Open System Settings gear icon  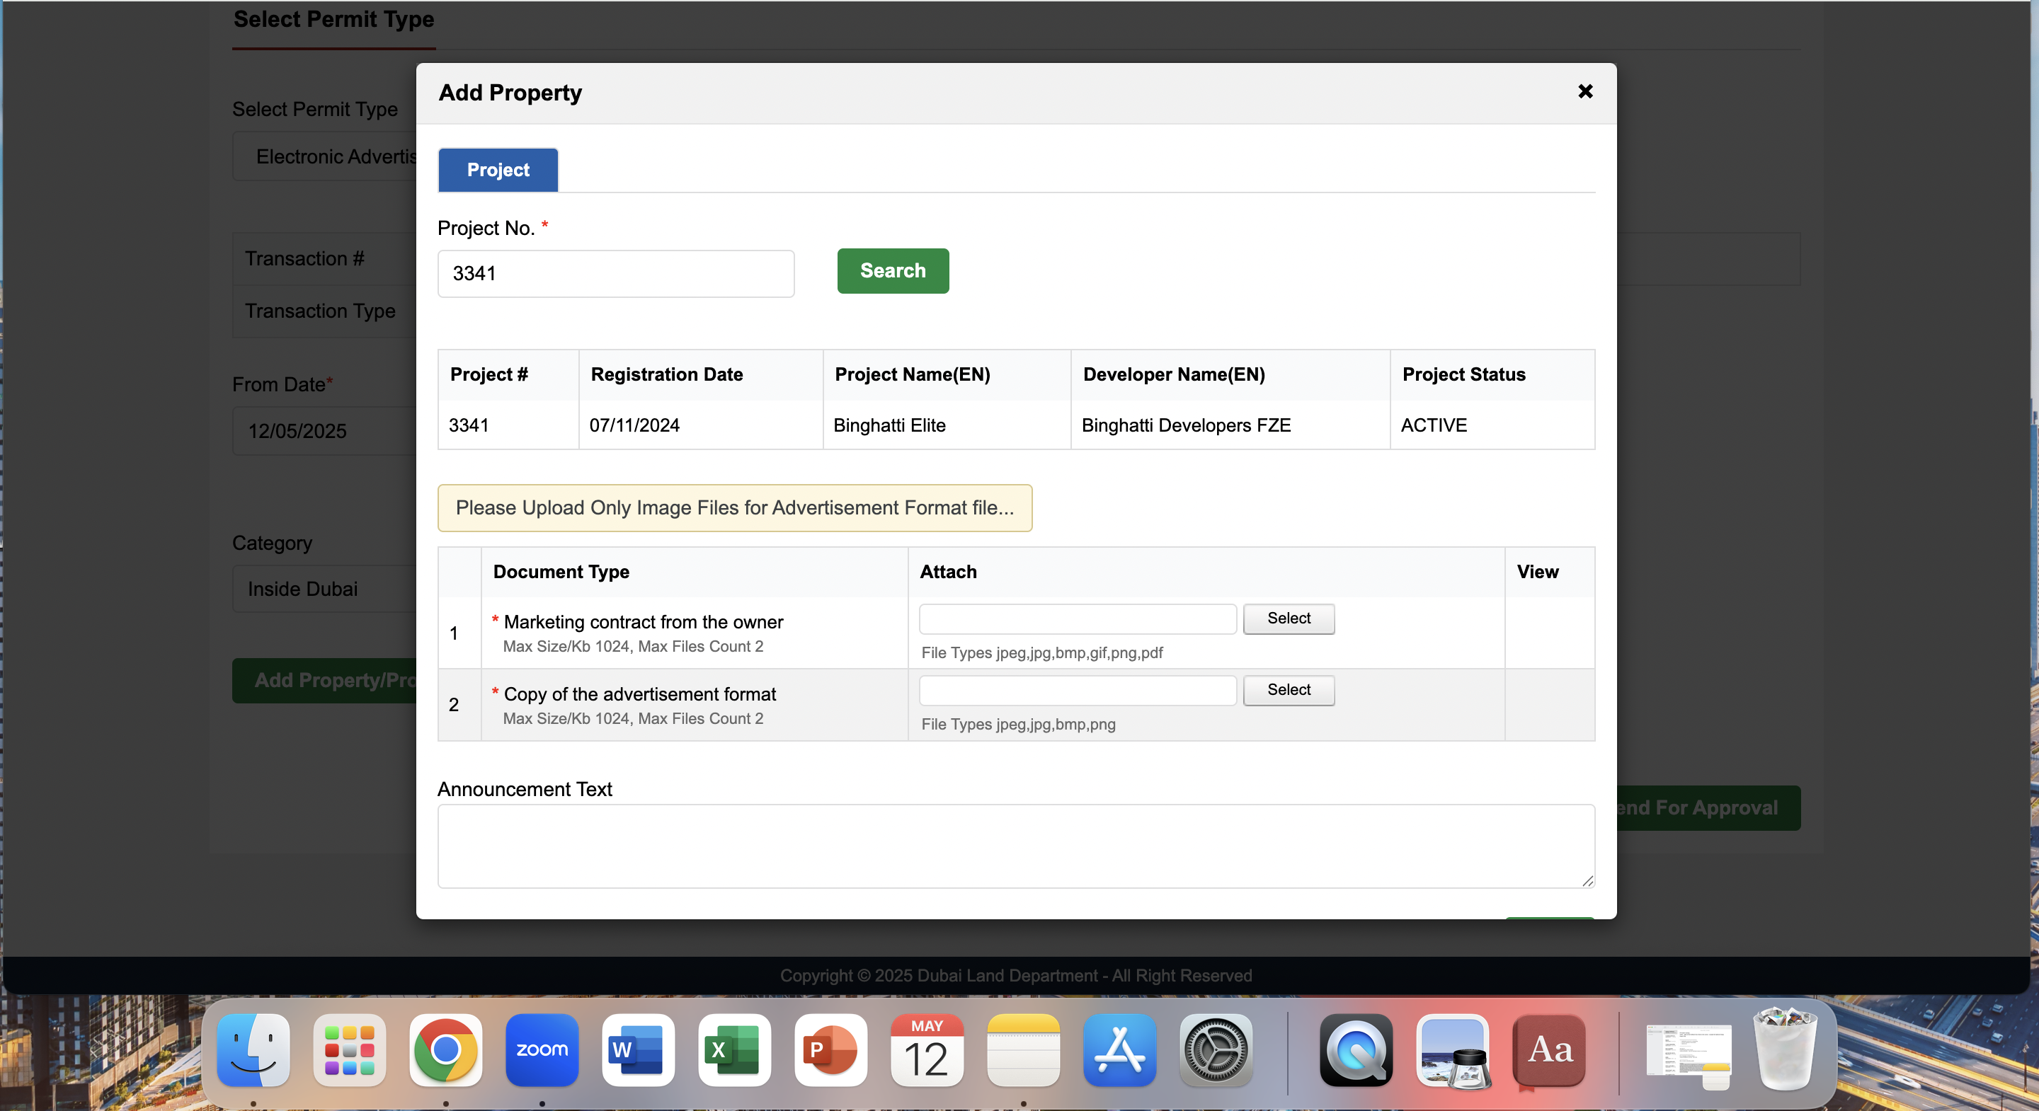point(1216,1050)
